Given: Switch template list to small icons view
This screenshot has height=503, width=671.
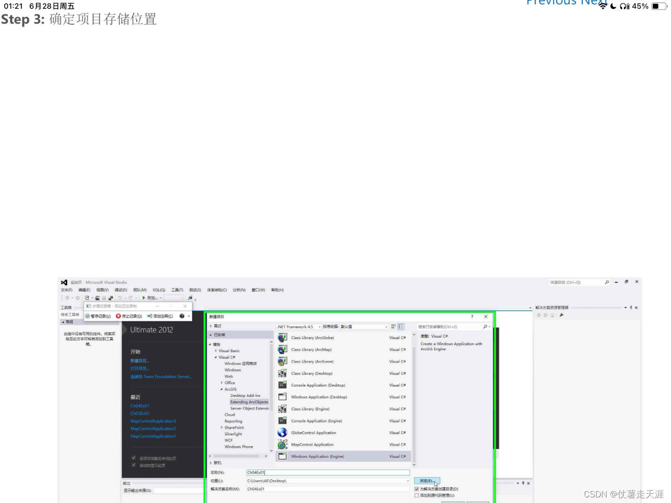Looking at the screenshot, I should coord(393,326).
